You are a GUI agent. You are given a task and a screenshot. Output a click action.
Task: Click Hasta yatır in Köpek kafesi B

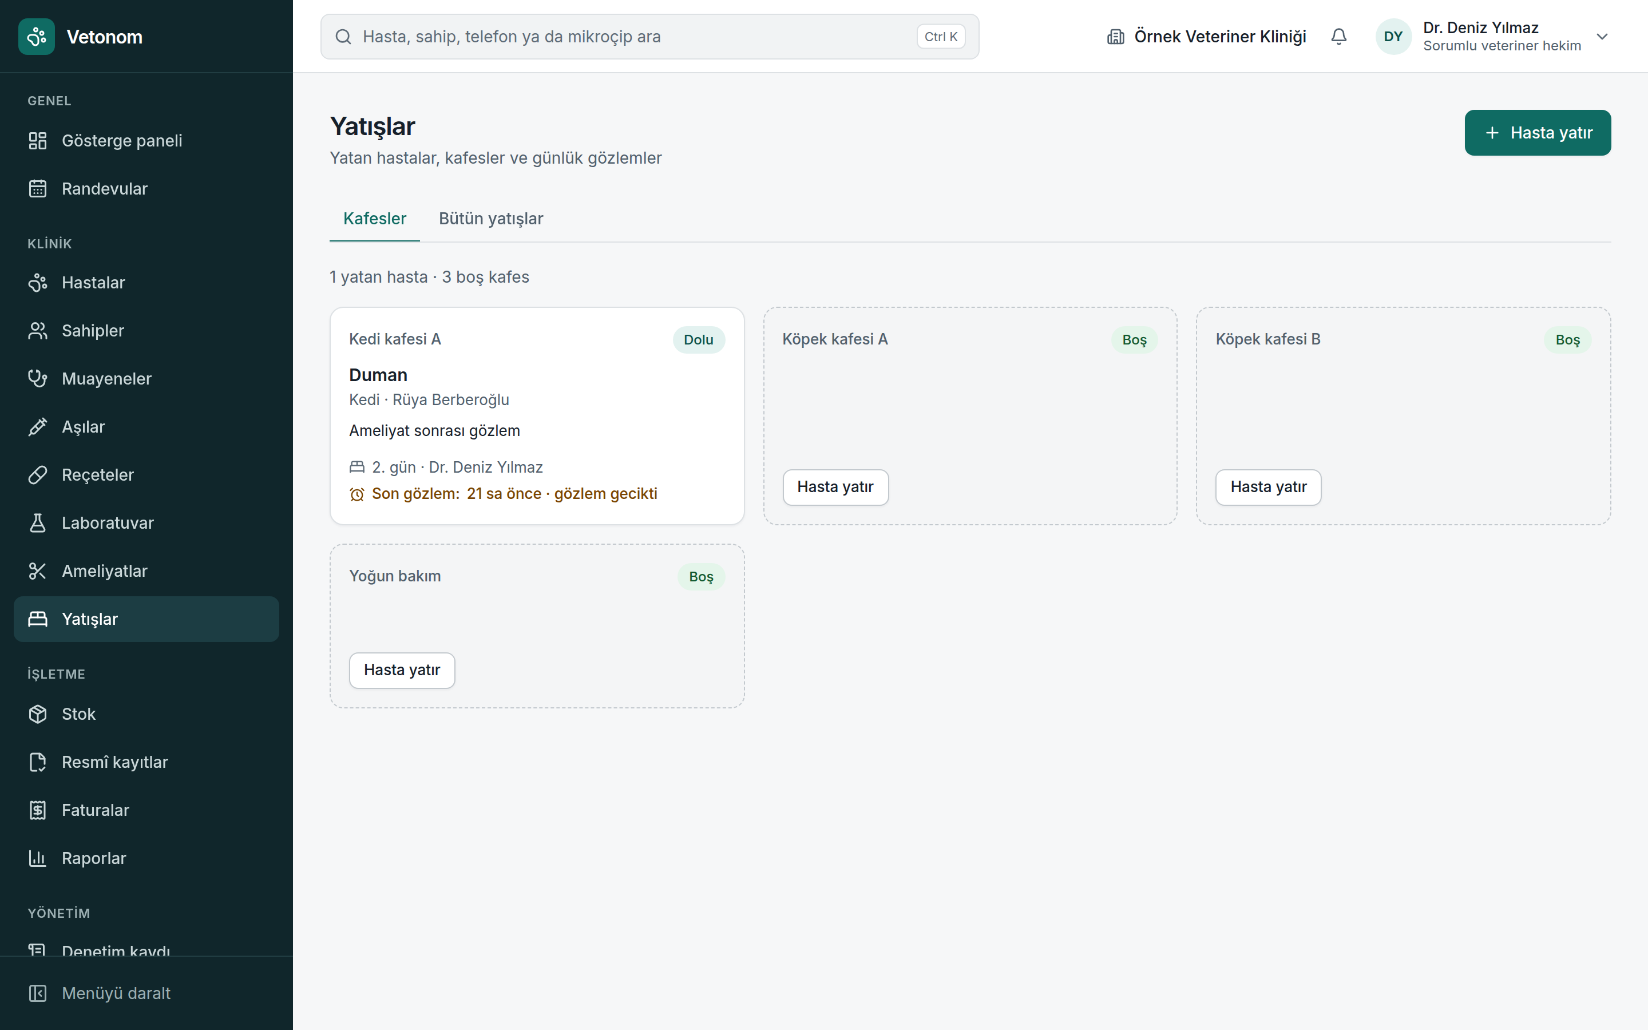tap(1269, 487)
